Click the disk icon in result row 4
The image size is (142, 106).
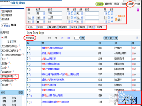pyautogui.click(x=28, y=64)
